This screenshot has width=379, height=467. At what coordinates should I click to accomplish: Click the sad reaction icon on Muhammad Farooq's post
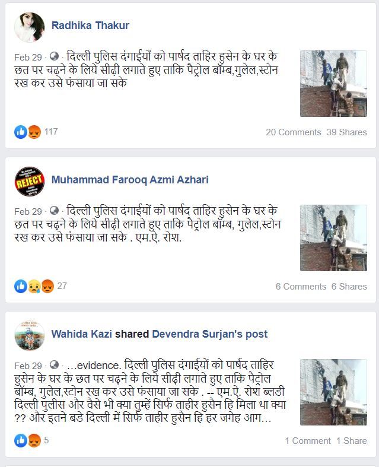34,286
